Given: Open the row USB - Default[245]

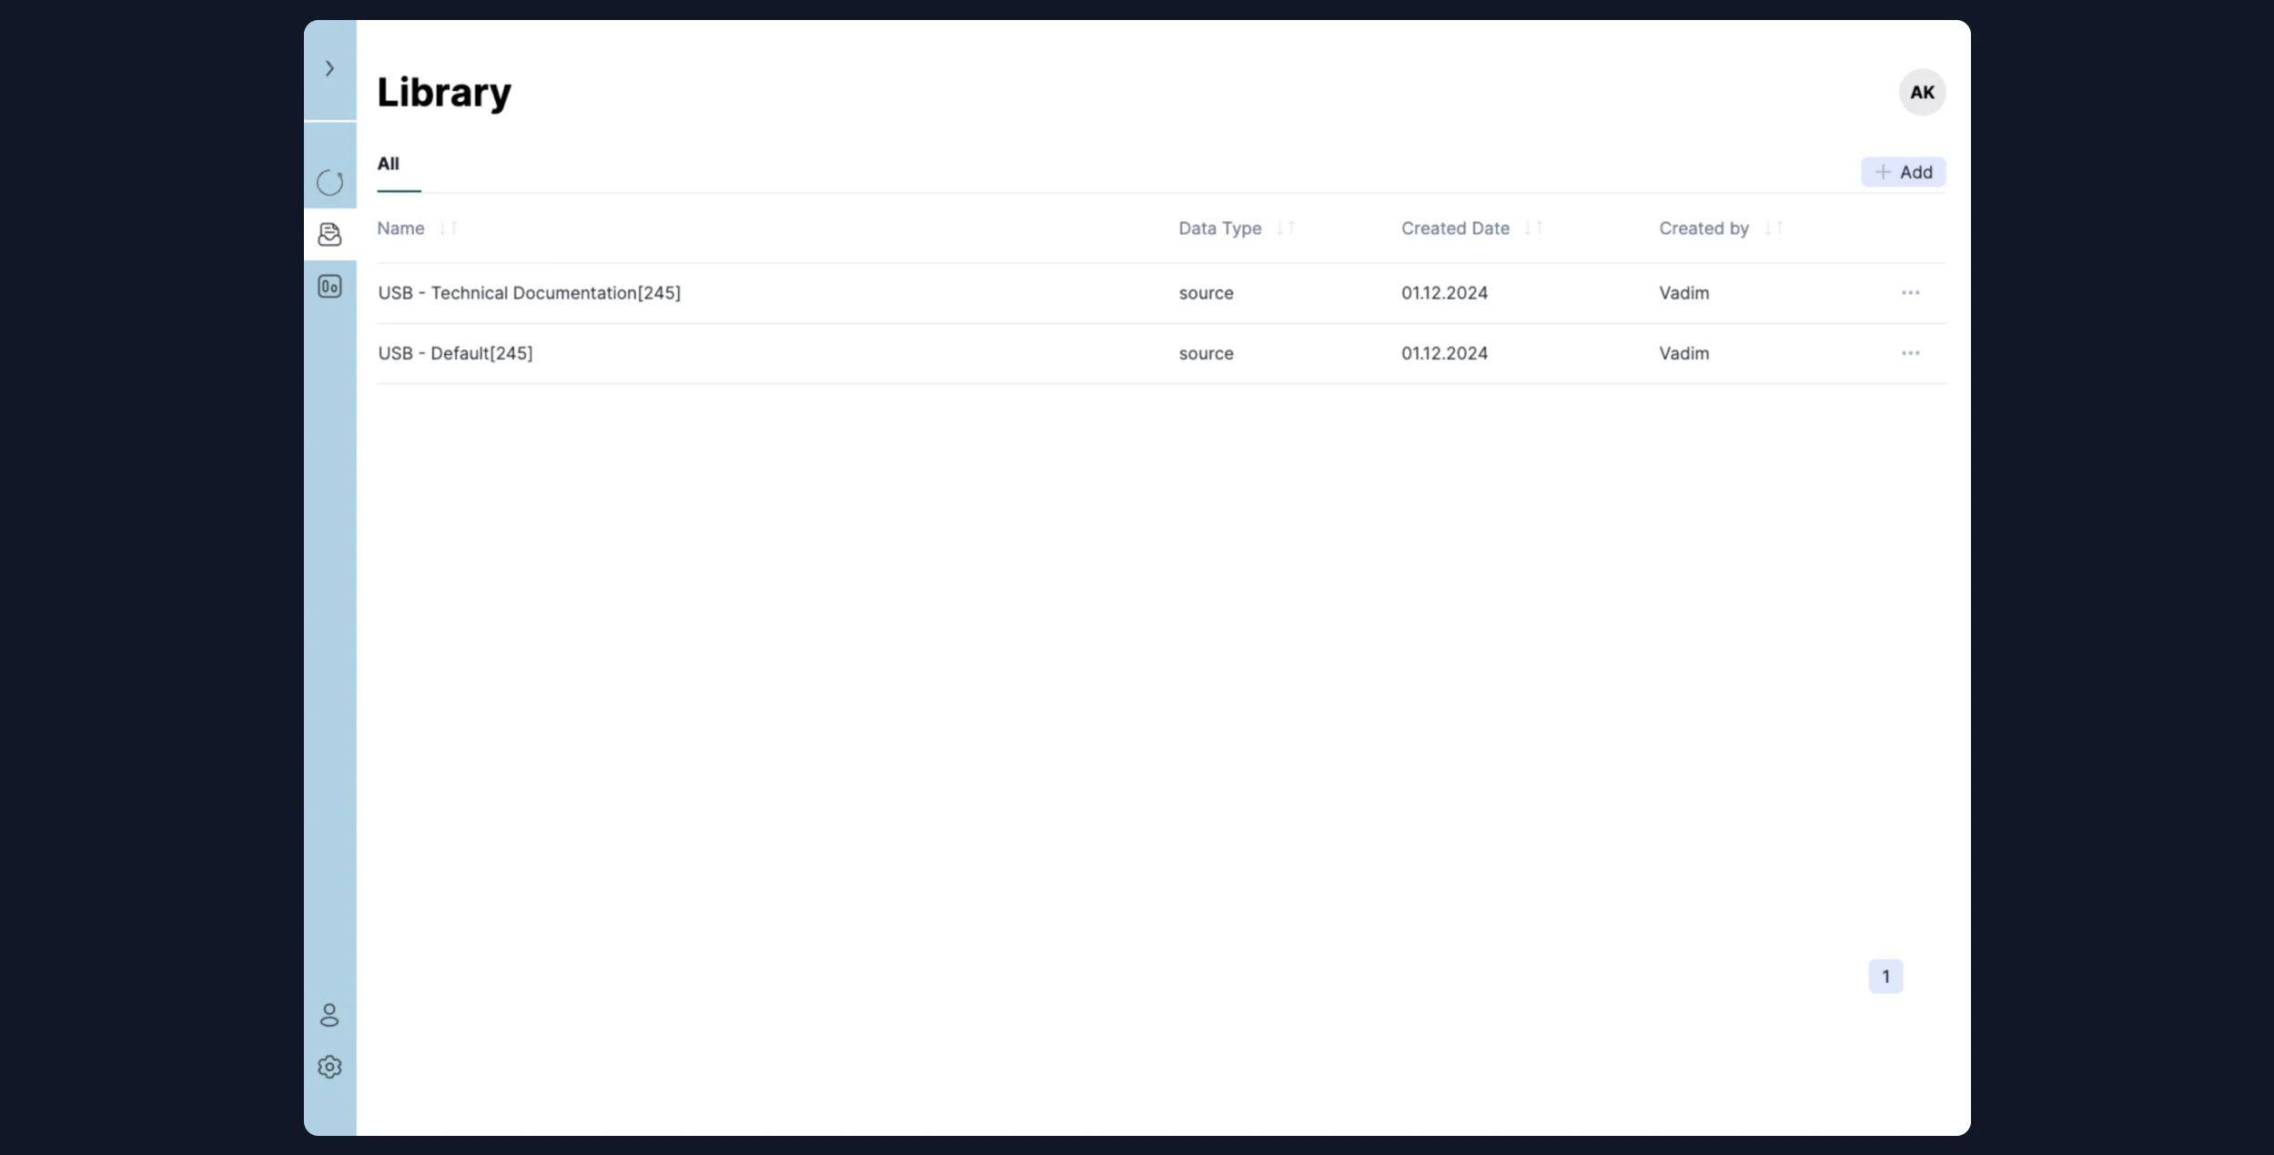Looking at the screenshot, I should (x=455, y=352).
